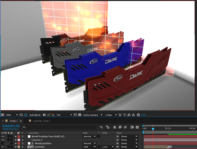The width and height of the screenshot is (197, 149).
Task: Click the Fast Previews icon
Action: (124, 115)
